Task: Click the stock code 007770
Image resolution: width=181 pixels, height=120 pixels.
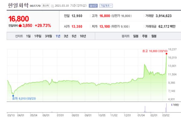Action: click(x=35, y=6)
